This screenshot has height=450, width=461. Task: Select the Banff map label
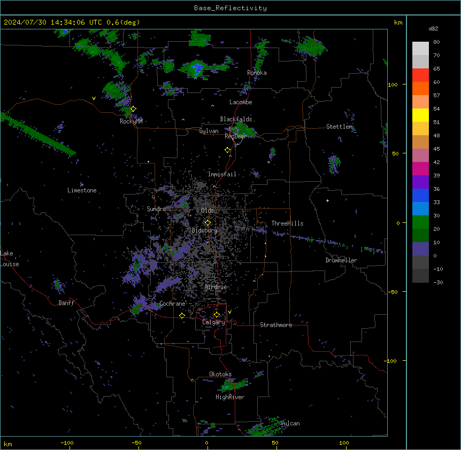tap(66, 303)
